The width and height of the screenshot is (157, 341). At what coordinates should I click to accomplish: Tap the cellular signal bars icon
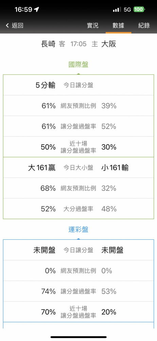[117, 10]
